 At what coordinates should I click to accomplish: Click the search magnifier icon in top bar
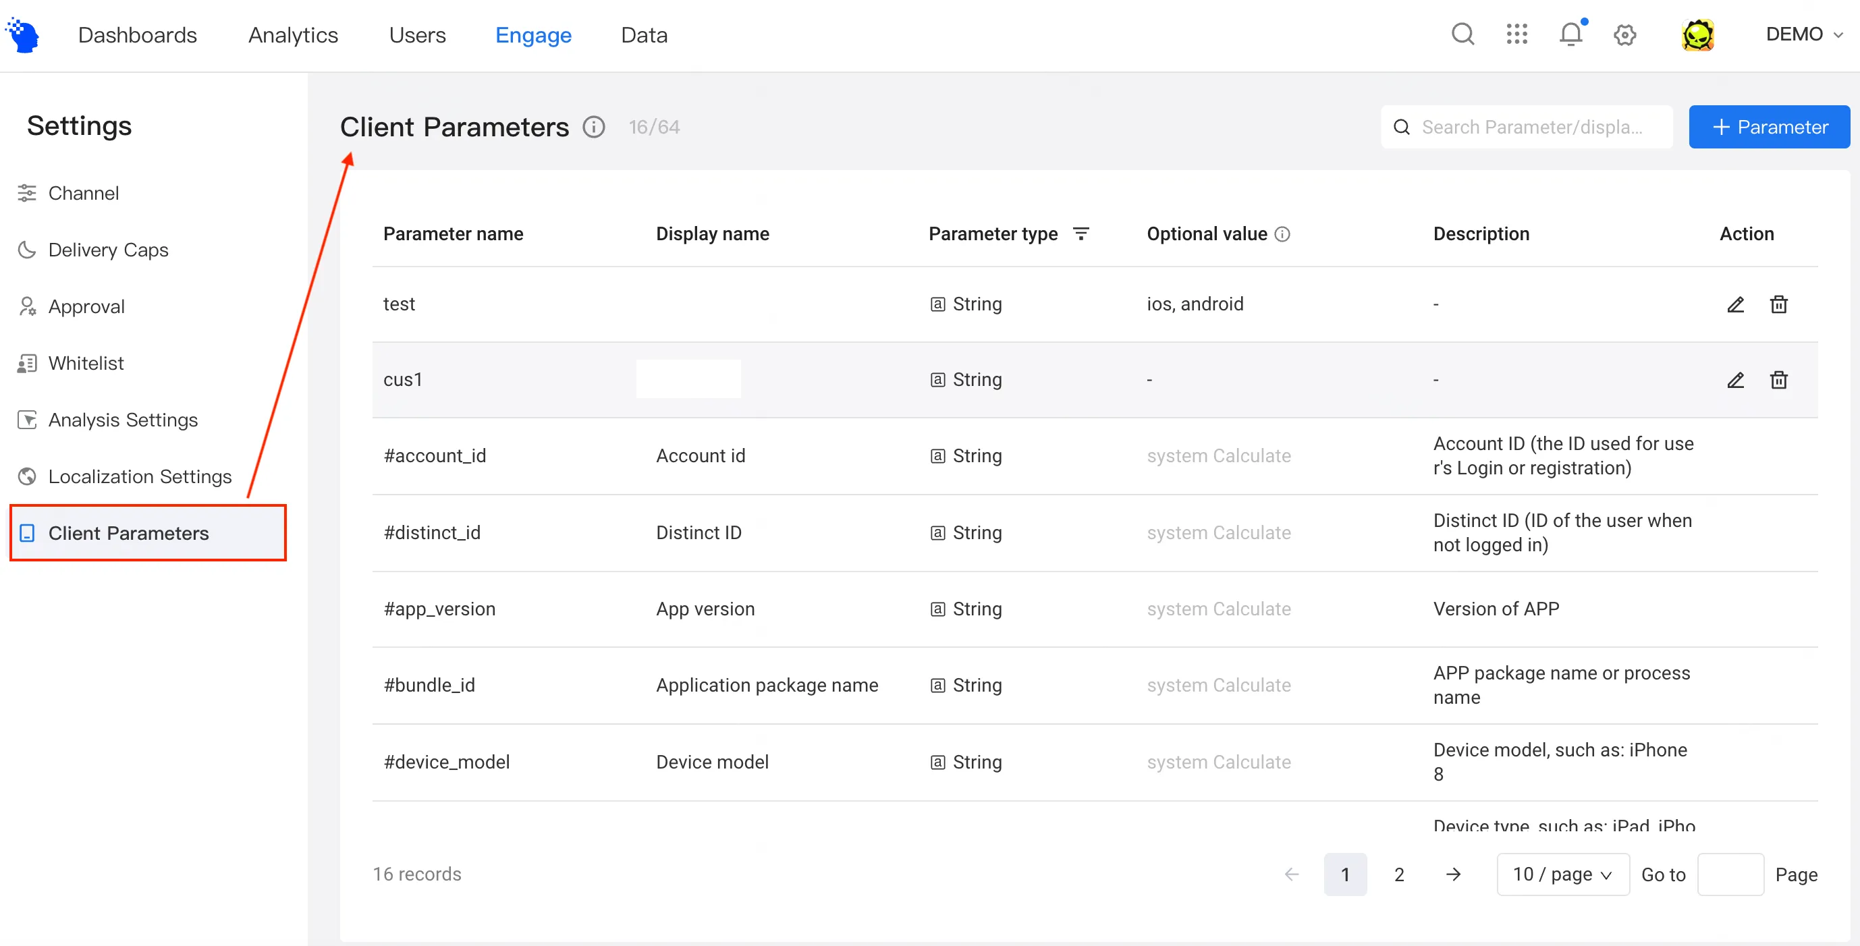(1462, 34)
